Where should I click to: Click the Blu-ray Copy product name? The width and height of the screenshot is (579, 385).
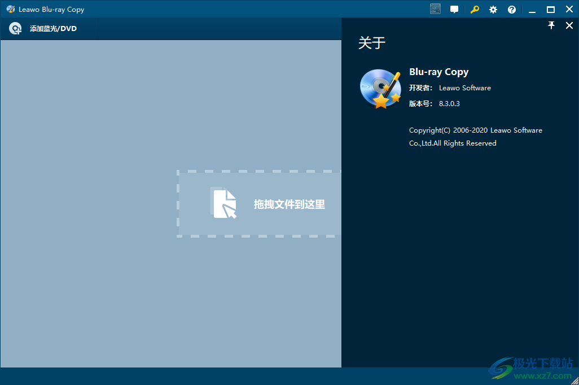point(438,72)
